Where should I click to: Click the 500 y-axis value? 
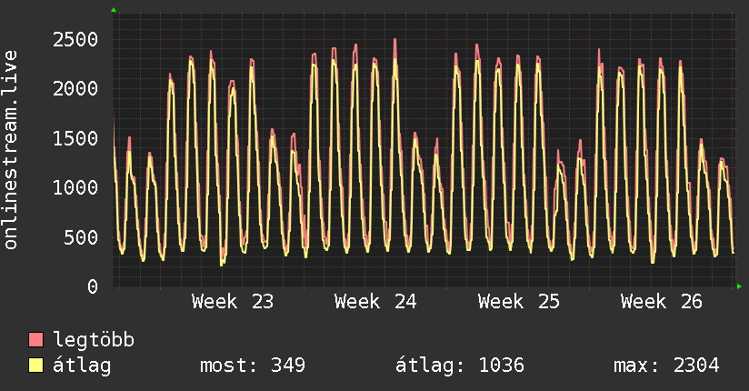pyautogui.click(x=81, y=237)
